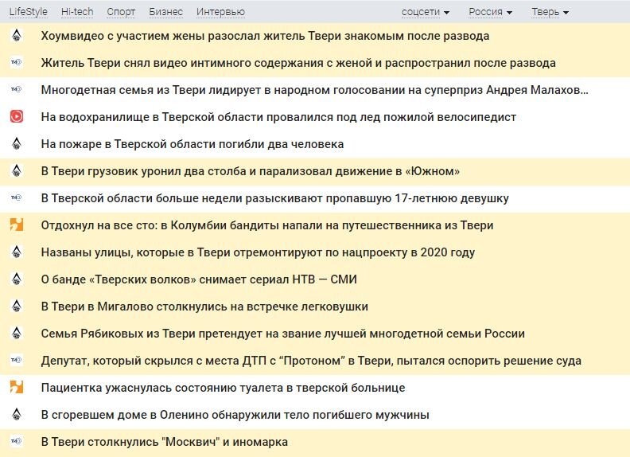The width and height of the screenshot is (630, 457).
Task: Click source icon beside 'больше недели разыскивают' headline
Action: (17, 197)
